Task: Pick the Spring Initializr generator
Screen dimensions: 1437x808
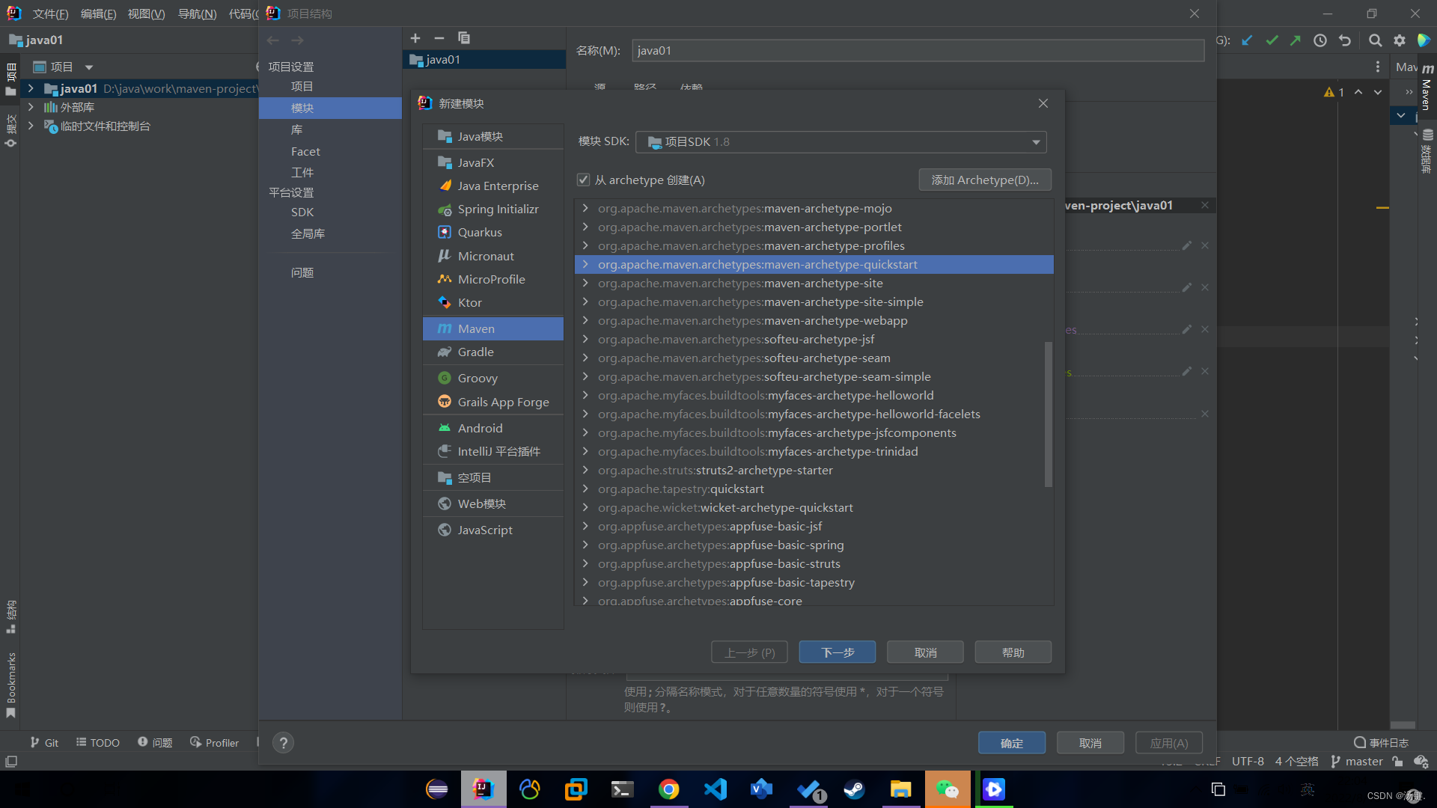Action: [492, 209]
